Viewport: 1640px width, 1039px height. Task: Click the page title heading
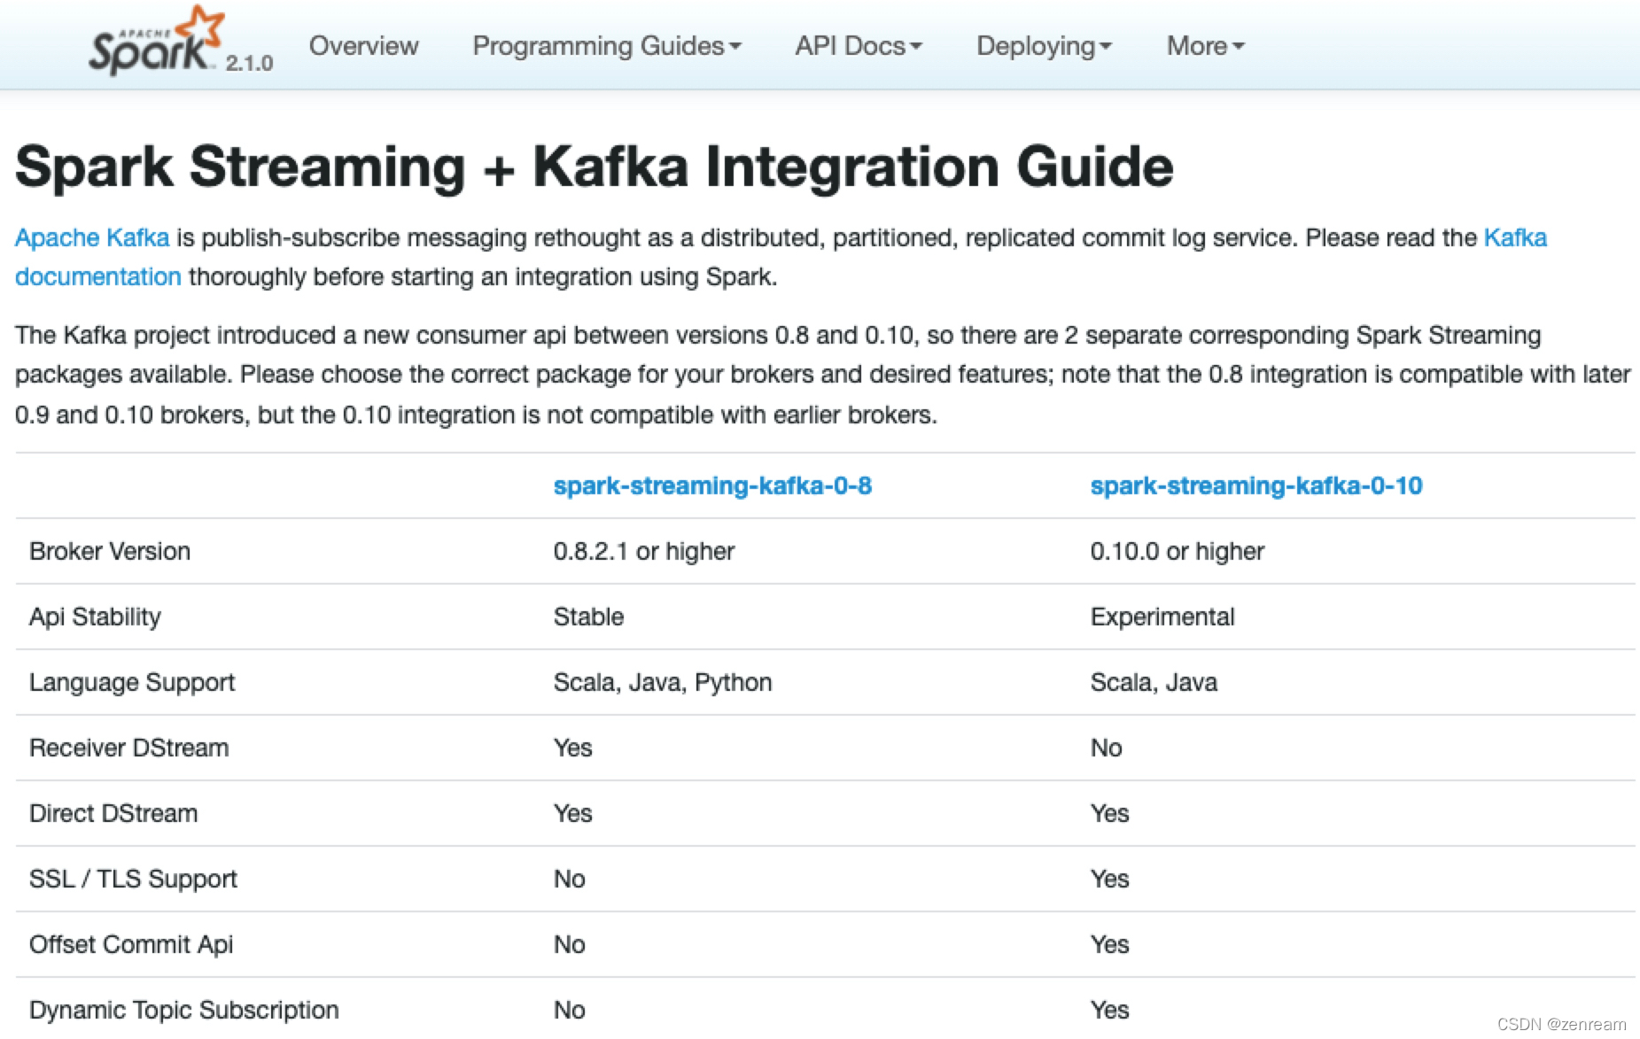click(594, 167)
